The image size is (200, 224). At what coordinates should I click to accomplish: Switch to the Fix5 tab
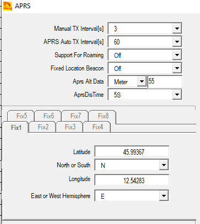pyautogui.click(x=21, y=116)
